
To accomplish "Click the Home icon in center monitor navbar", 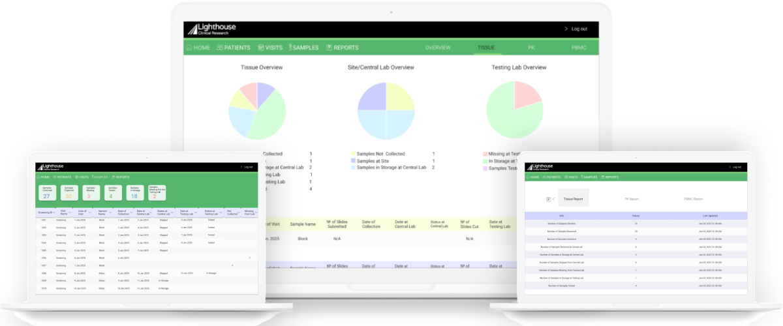I will [189, 48].
